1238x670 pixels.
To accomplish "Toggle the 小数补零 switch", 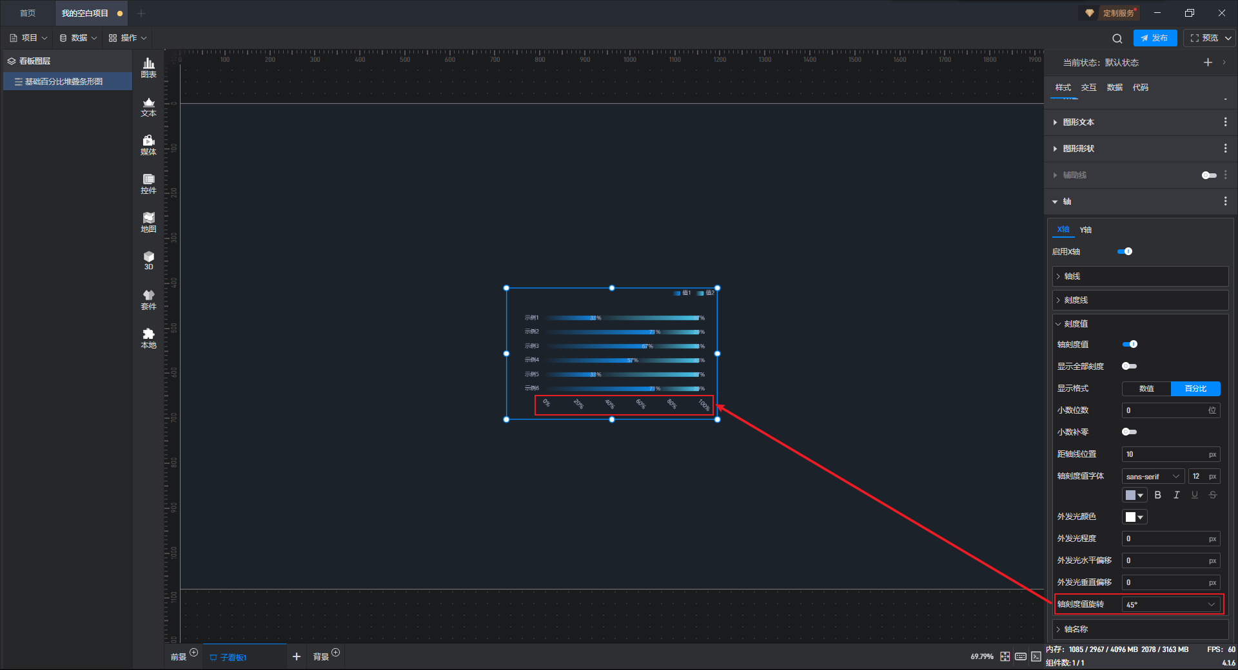I will point(1130,432).
